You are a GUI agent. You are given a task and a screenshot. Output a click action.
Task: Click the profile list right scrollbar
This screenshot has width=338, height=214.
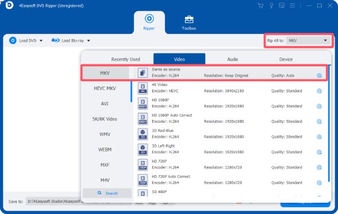click(329, 123)
